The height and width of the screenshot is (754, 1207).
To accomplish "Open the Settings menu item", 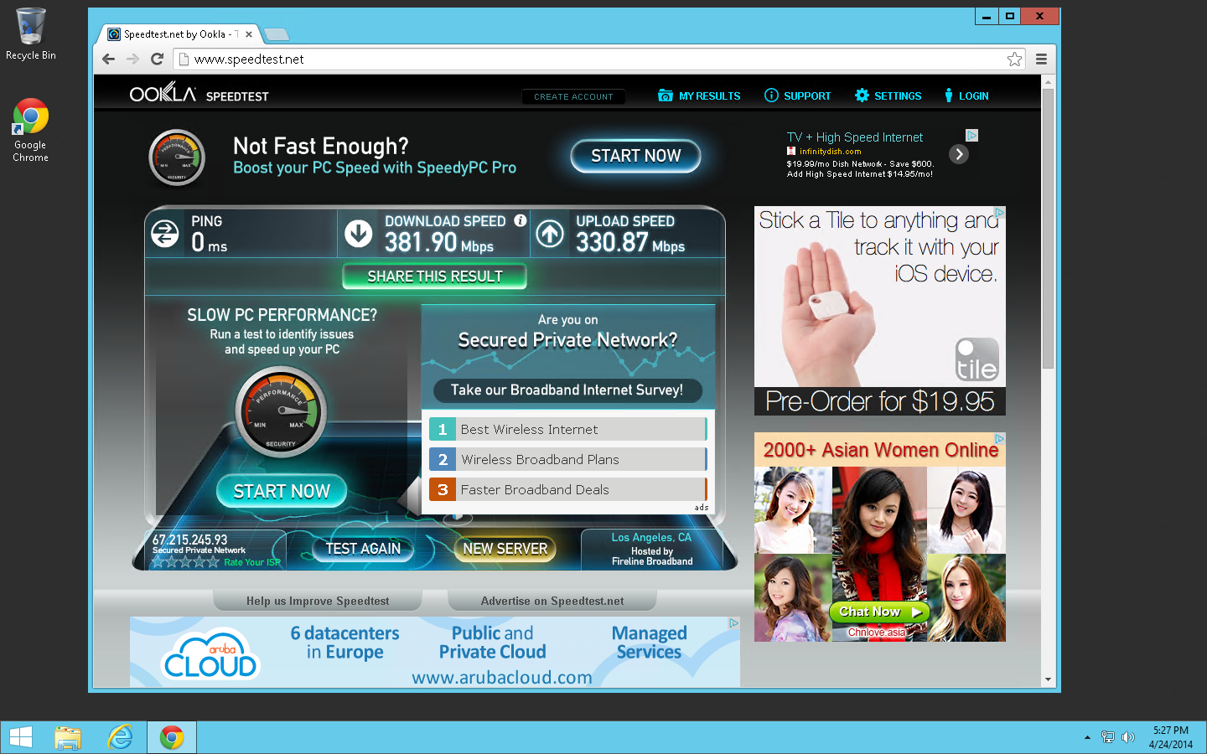I will pos(888,96).
